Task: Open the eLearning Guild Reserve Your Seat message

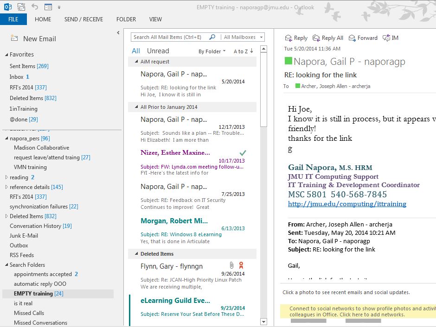Action: (192, 310)
